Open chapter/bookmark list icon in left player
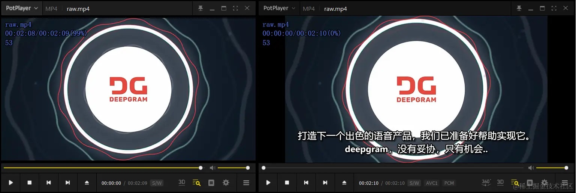This screenshot has width=576, height=193. coord(211,183)
